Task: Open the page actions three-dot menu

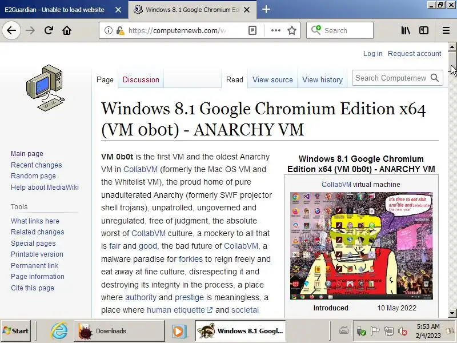Action: tap(275, 30)
